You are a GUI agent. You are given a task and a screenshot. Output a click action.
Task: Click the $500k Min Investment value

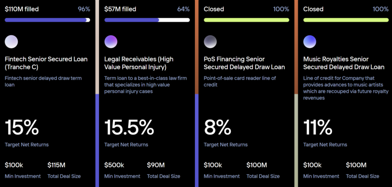[x=114, y=165]
